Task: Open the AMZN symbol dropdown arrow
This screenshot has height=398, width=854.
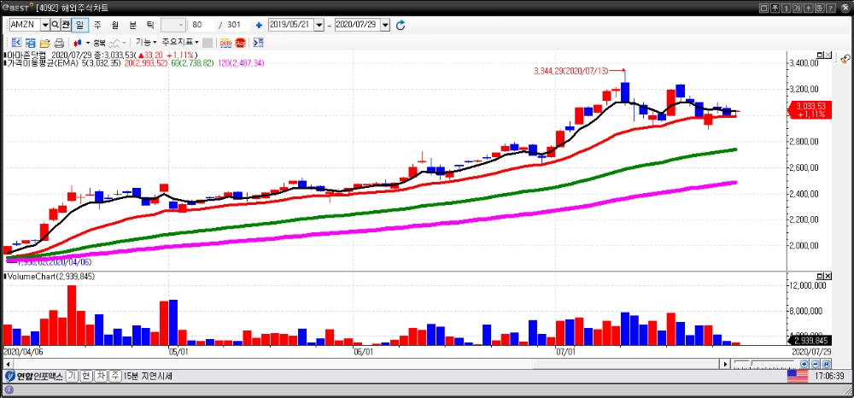Action: (x=43, y=25)
